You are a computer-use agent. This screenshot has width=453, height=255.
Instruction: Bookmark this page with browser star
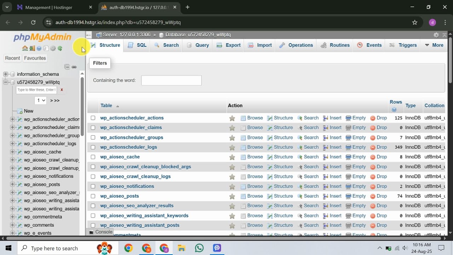click(x=415, y=22)
